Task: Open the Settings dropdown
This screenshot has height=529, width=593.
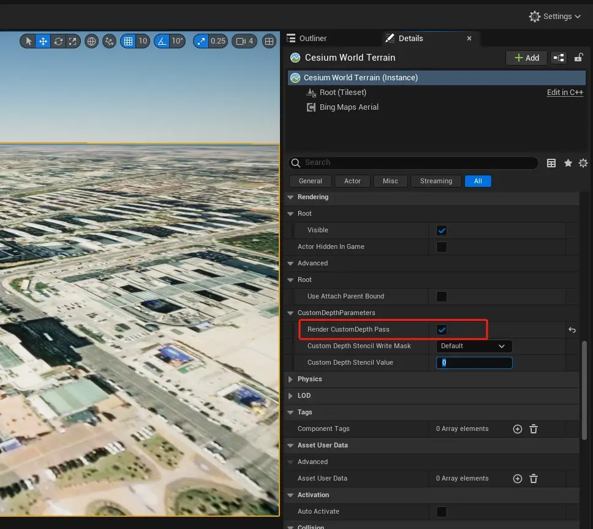Action: coord(555,17)
